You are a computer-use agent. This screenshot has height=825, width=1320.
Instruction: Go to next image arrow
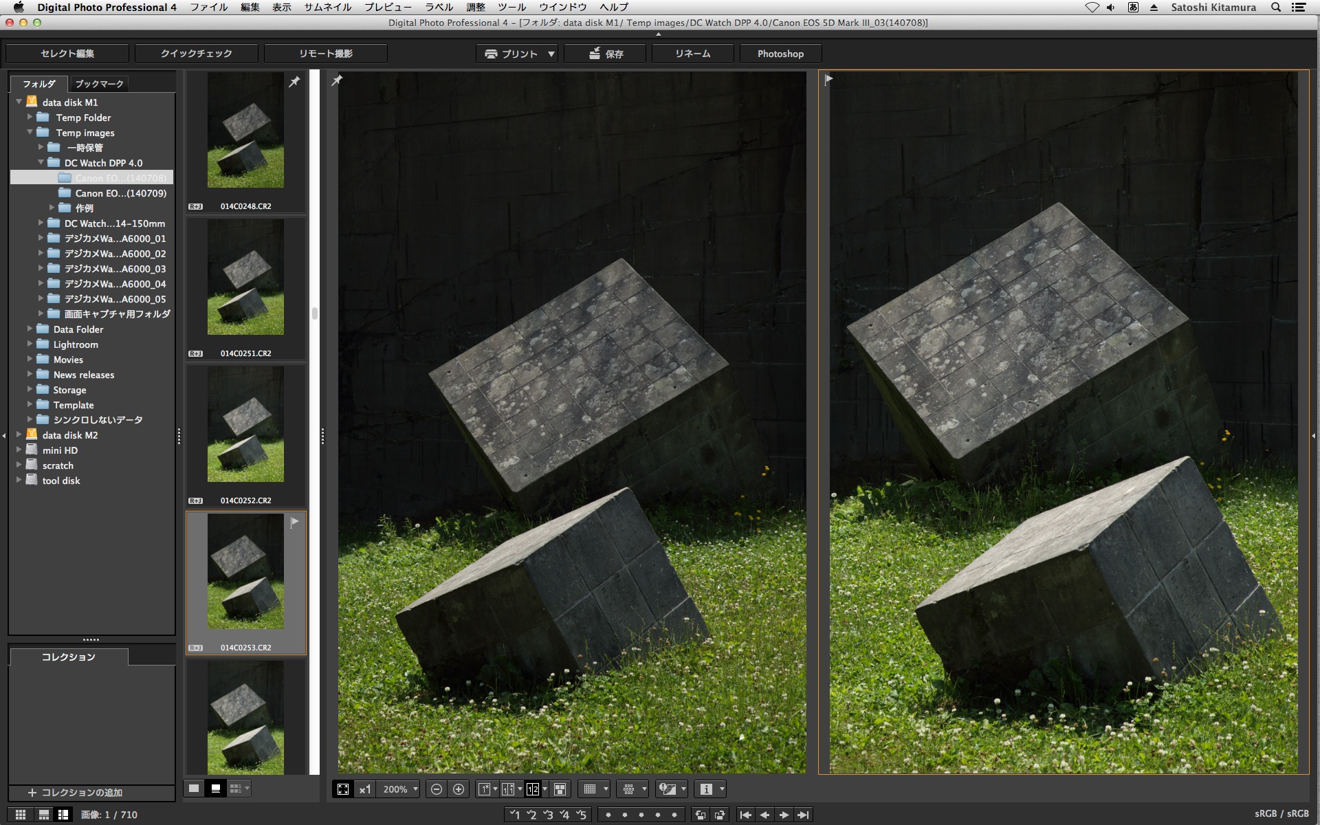point(784,815)
